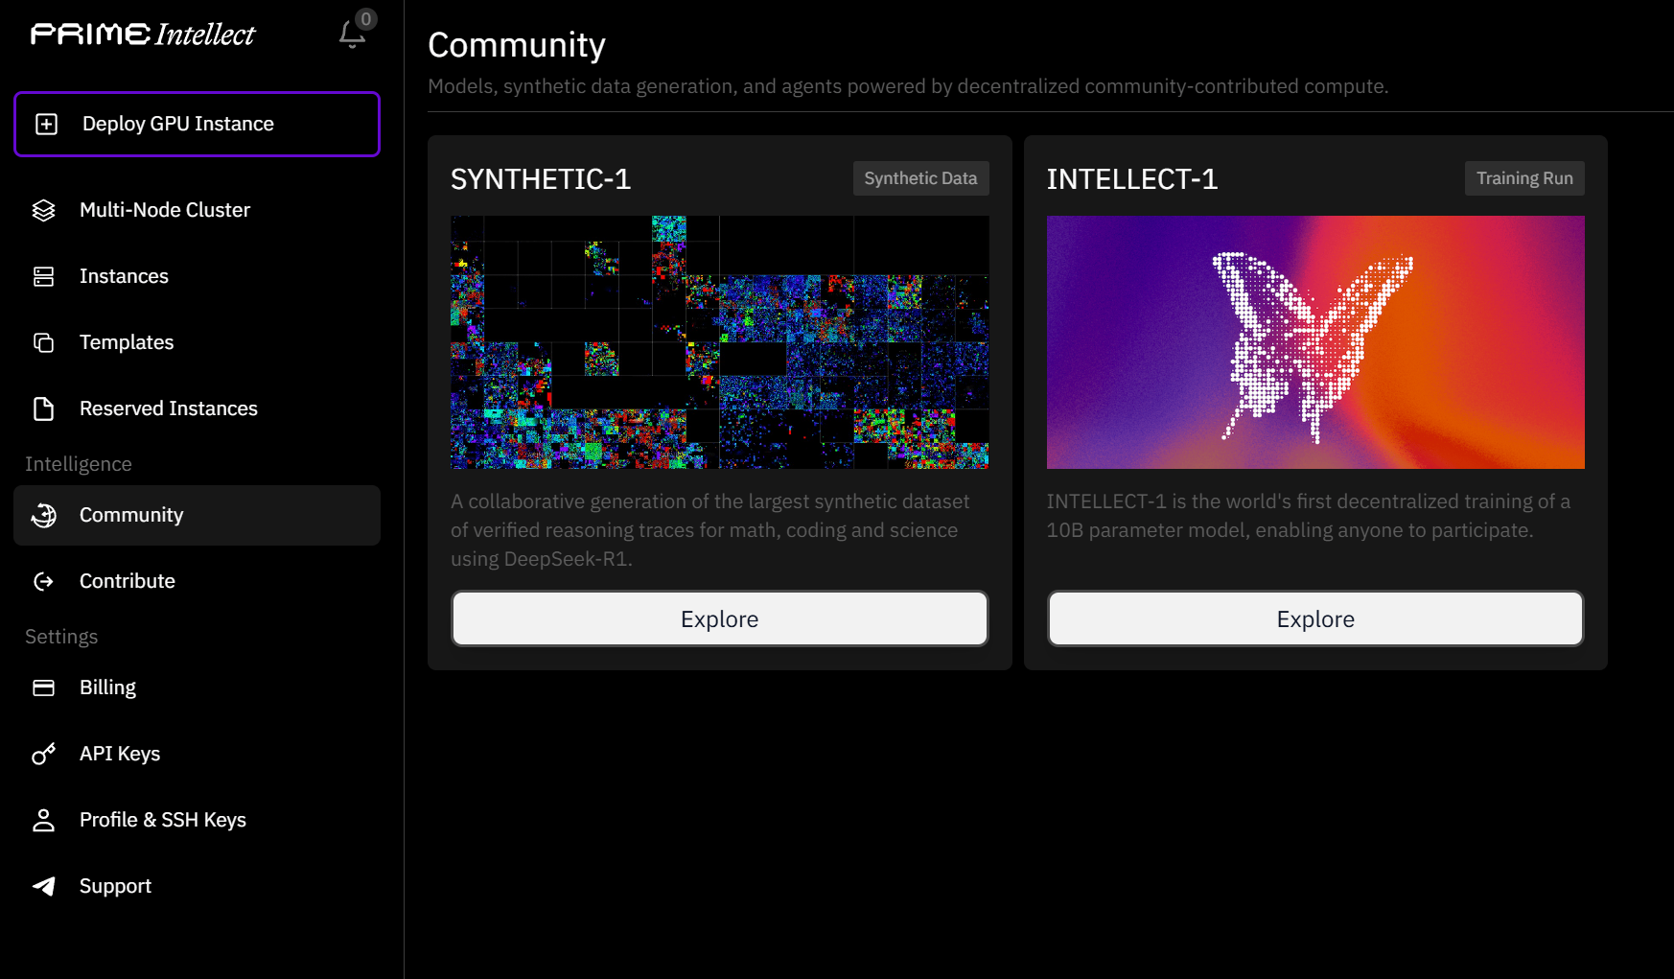This screenshot has height=979, width=1674.
Task: Click the Reserved Instances document icon
Action: tap(44, 408)
